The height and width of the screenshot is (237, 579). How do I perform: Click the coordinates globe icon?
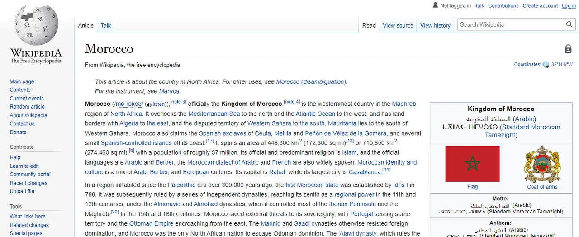(x=546, y=65)
